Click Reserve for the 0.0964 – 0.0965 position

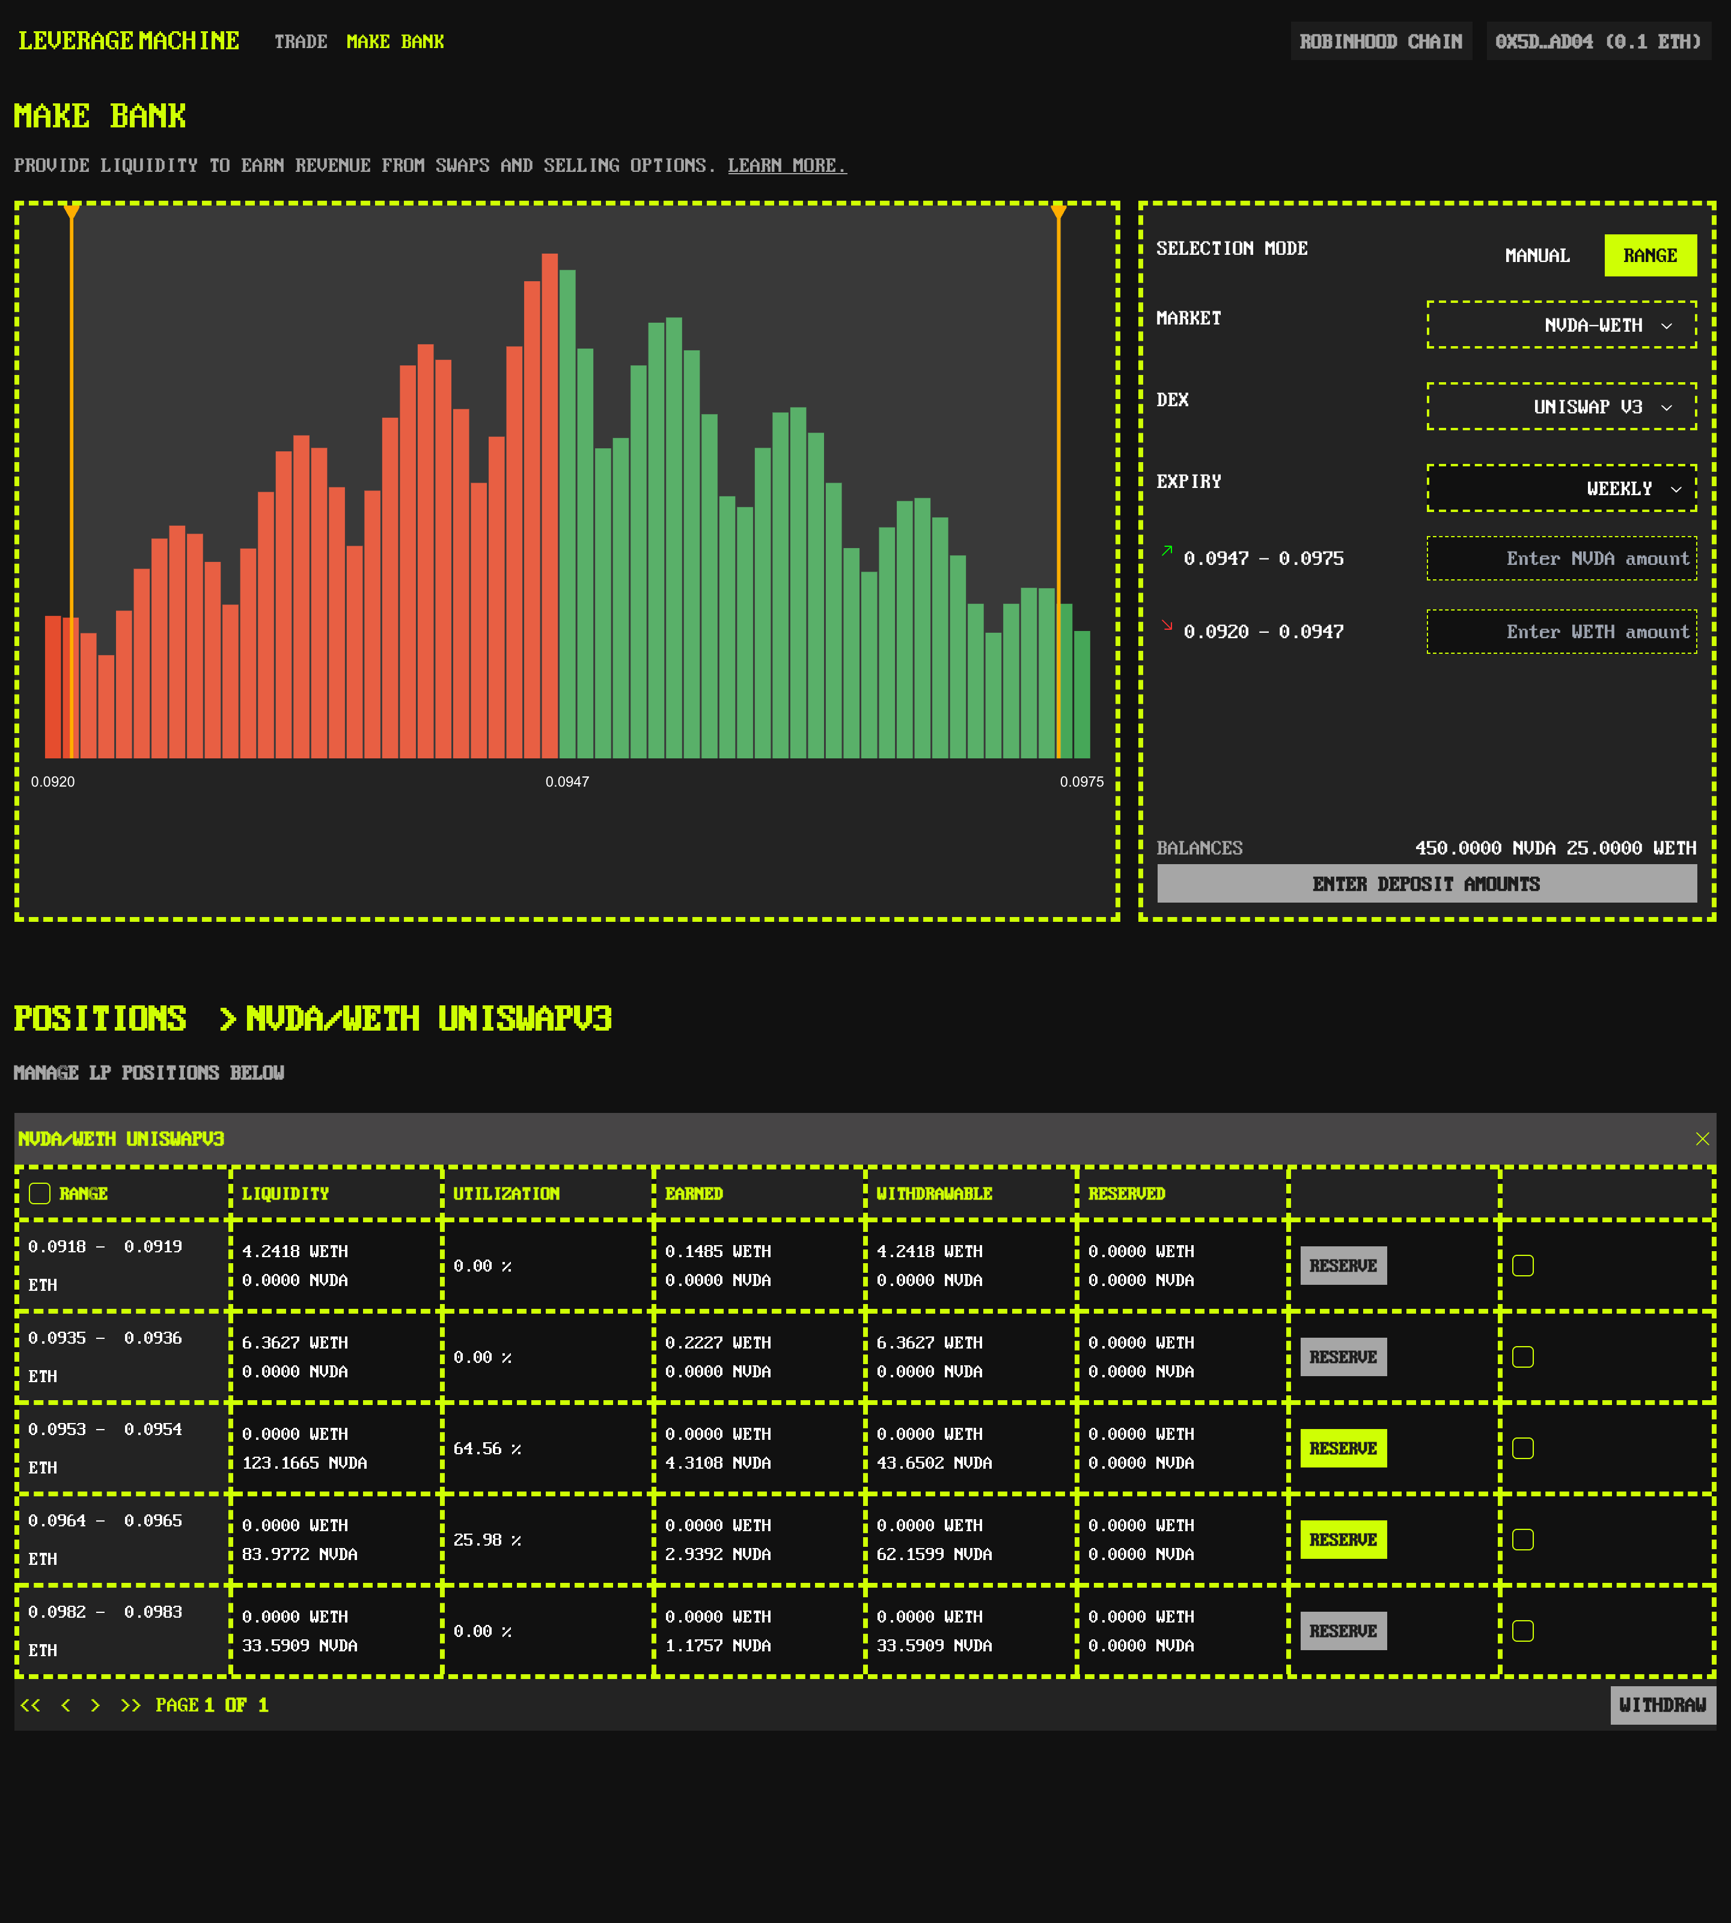(1343, 1540)
